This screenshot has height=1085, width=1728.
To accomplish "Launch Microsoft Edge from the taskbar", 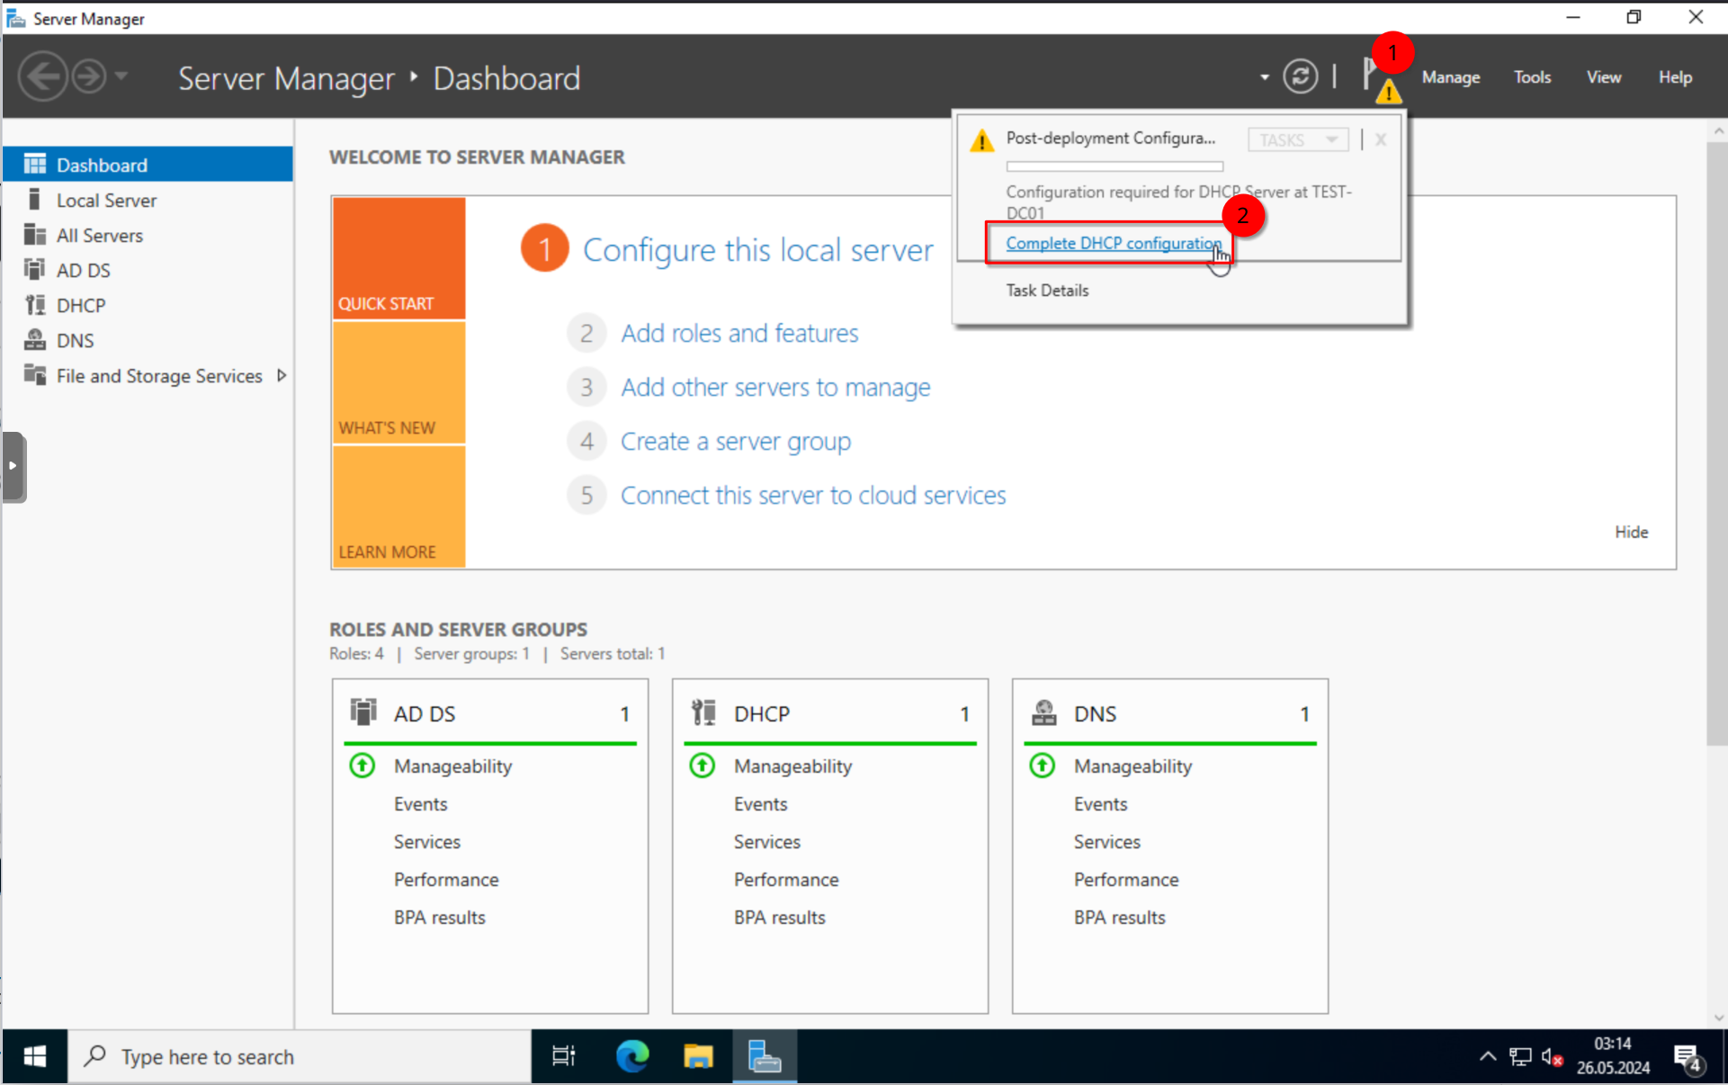I will tap(632, 1056).
